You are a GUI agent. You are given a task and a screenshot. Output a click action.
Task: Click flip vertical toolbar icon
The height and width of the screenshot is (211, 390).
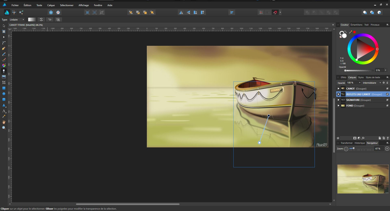tap(188, 12)
